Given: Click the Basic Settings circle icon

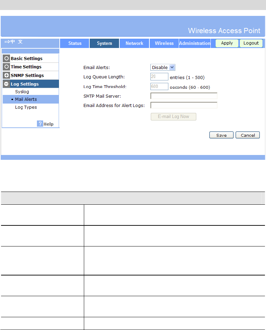Looking at the screenshot, I should (7, 58).
